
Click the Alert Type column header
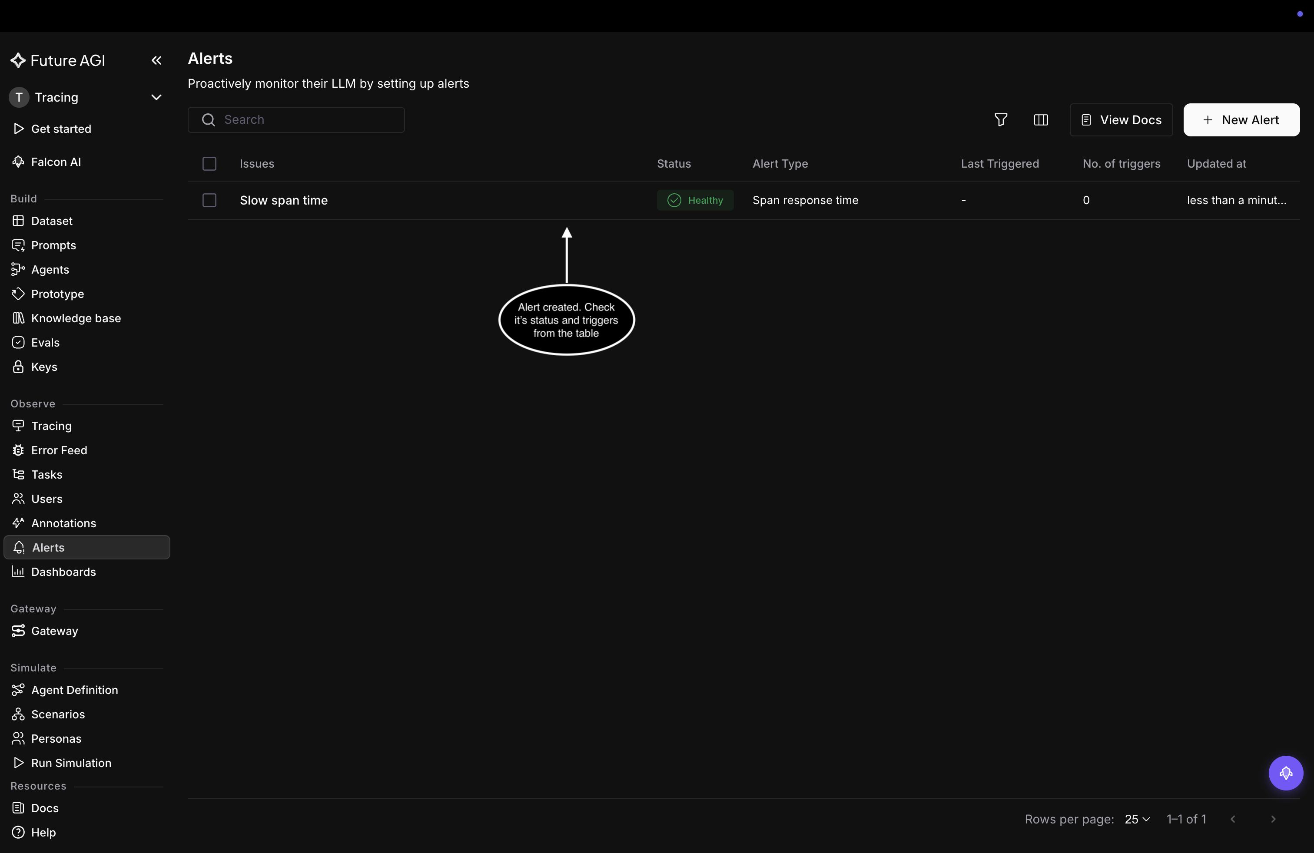tap(780, 163)
